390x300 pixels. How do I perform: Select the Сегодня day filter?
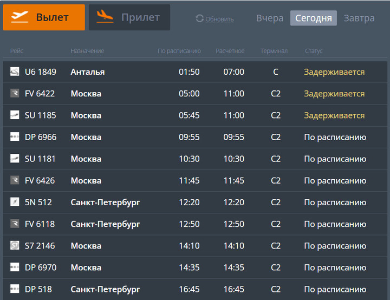[314, 18]
